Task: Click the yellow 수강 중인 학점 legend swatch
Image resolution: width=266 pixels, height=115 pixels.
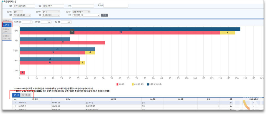Action: tap(132, 83)
